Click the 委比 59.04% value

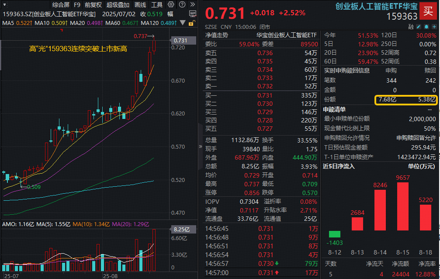point(249,44)
